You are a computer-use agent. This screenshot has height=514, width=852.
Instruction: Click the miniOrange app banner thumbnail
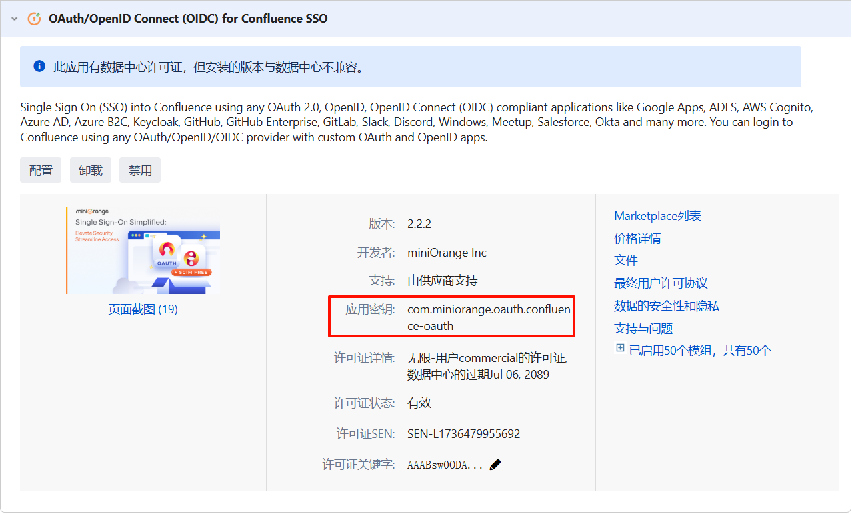coord(143,251)
